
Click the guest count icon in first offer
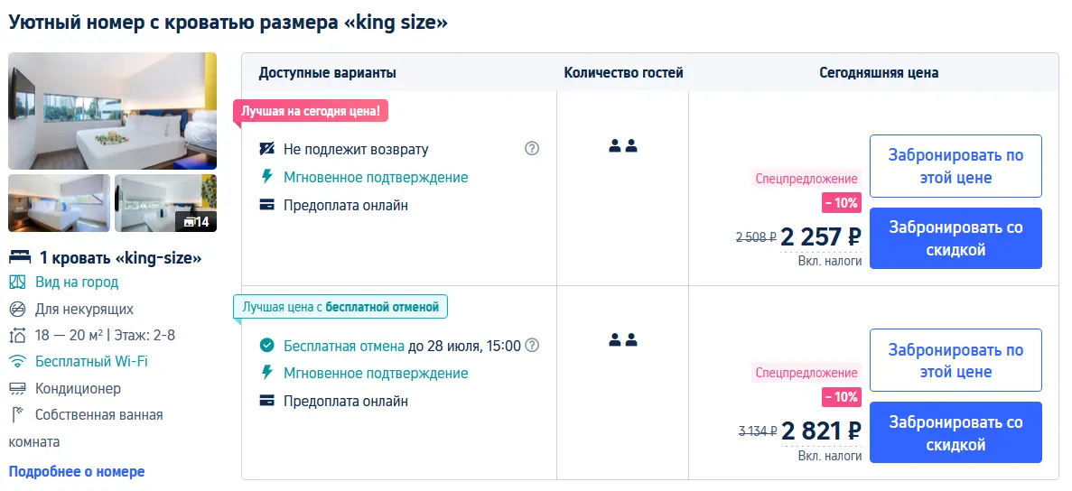coord(623,145)
